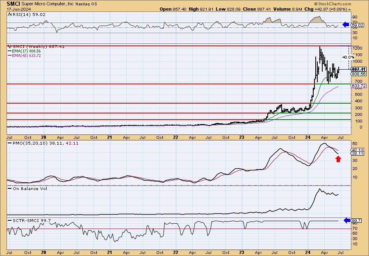Click the year '23' label under the price panel
The height and width of the screenshot is (256, 369).
[241, 138]
